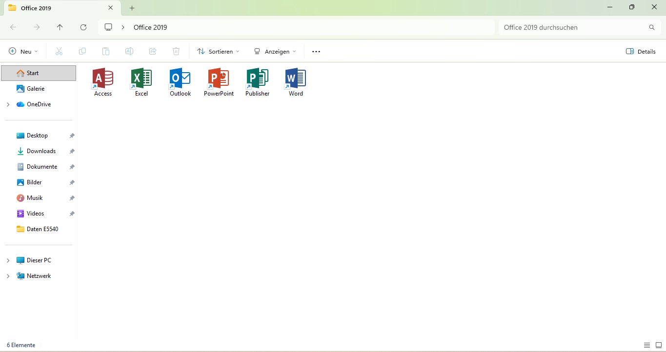Select the Publisher shortcut icon

(257, 78)
